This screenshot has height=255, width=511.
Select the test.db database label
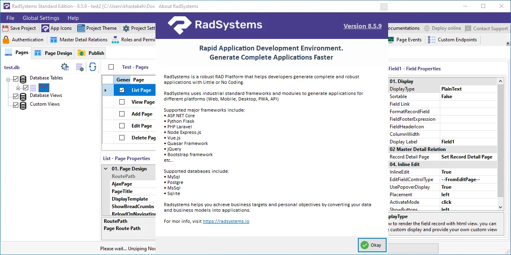tap(12, 67)
